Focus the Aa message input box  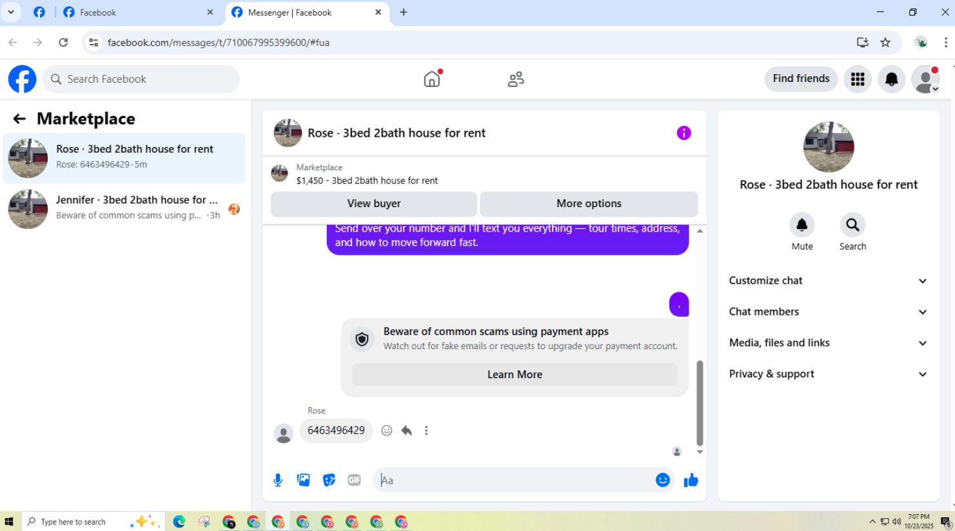[x=516, y=480]
